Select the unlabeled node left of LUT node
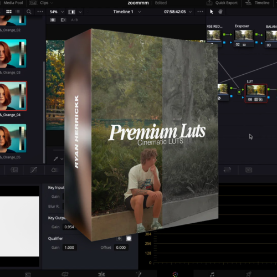This screenshot has height=277, width=277. point(223,92)
